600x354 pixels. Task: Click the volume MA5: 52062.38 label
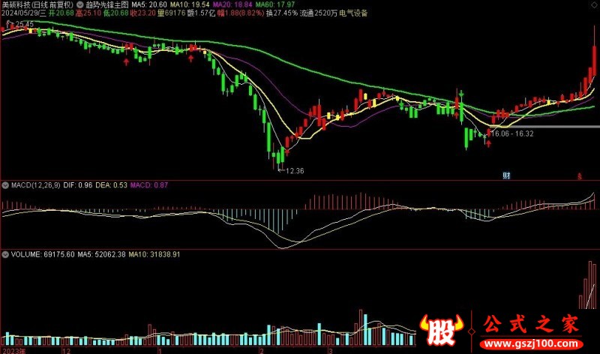click(x=101, y=254)
